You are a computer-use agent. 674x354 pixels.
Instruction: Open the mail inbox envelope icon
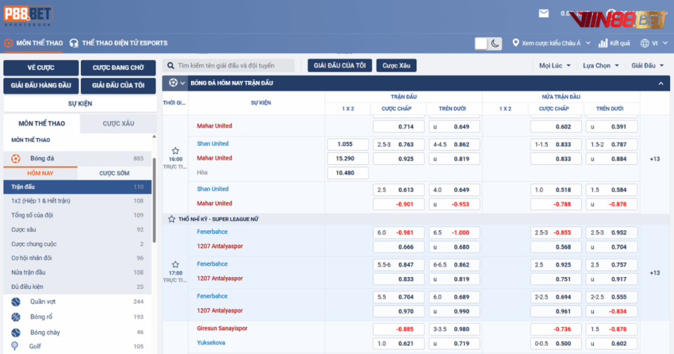click(x=544, y=13)
